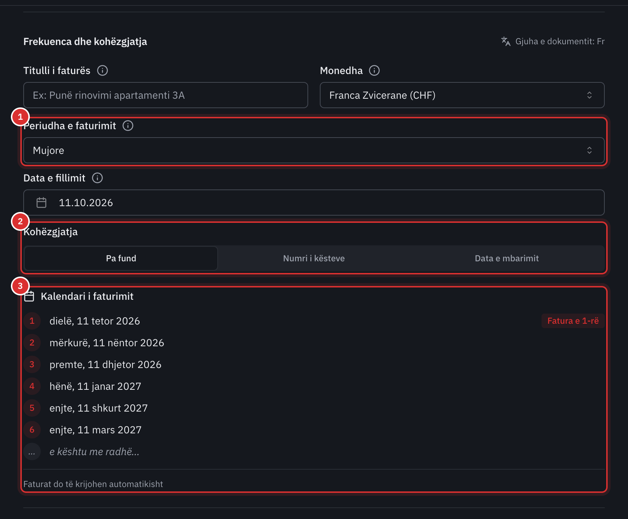
Task: Click row mërkurë, 11 nëntor 2026
Action: pos(314,343)
